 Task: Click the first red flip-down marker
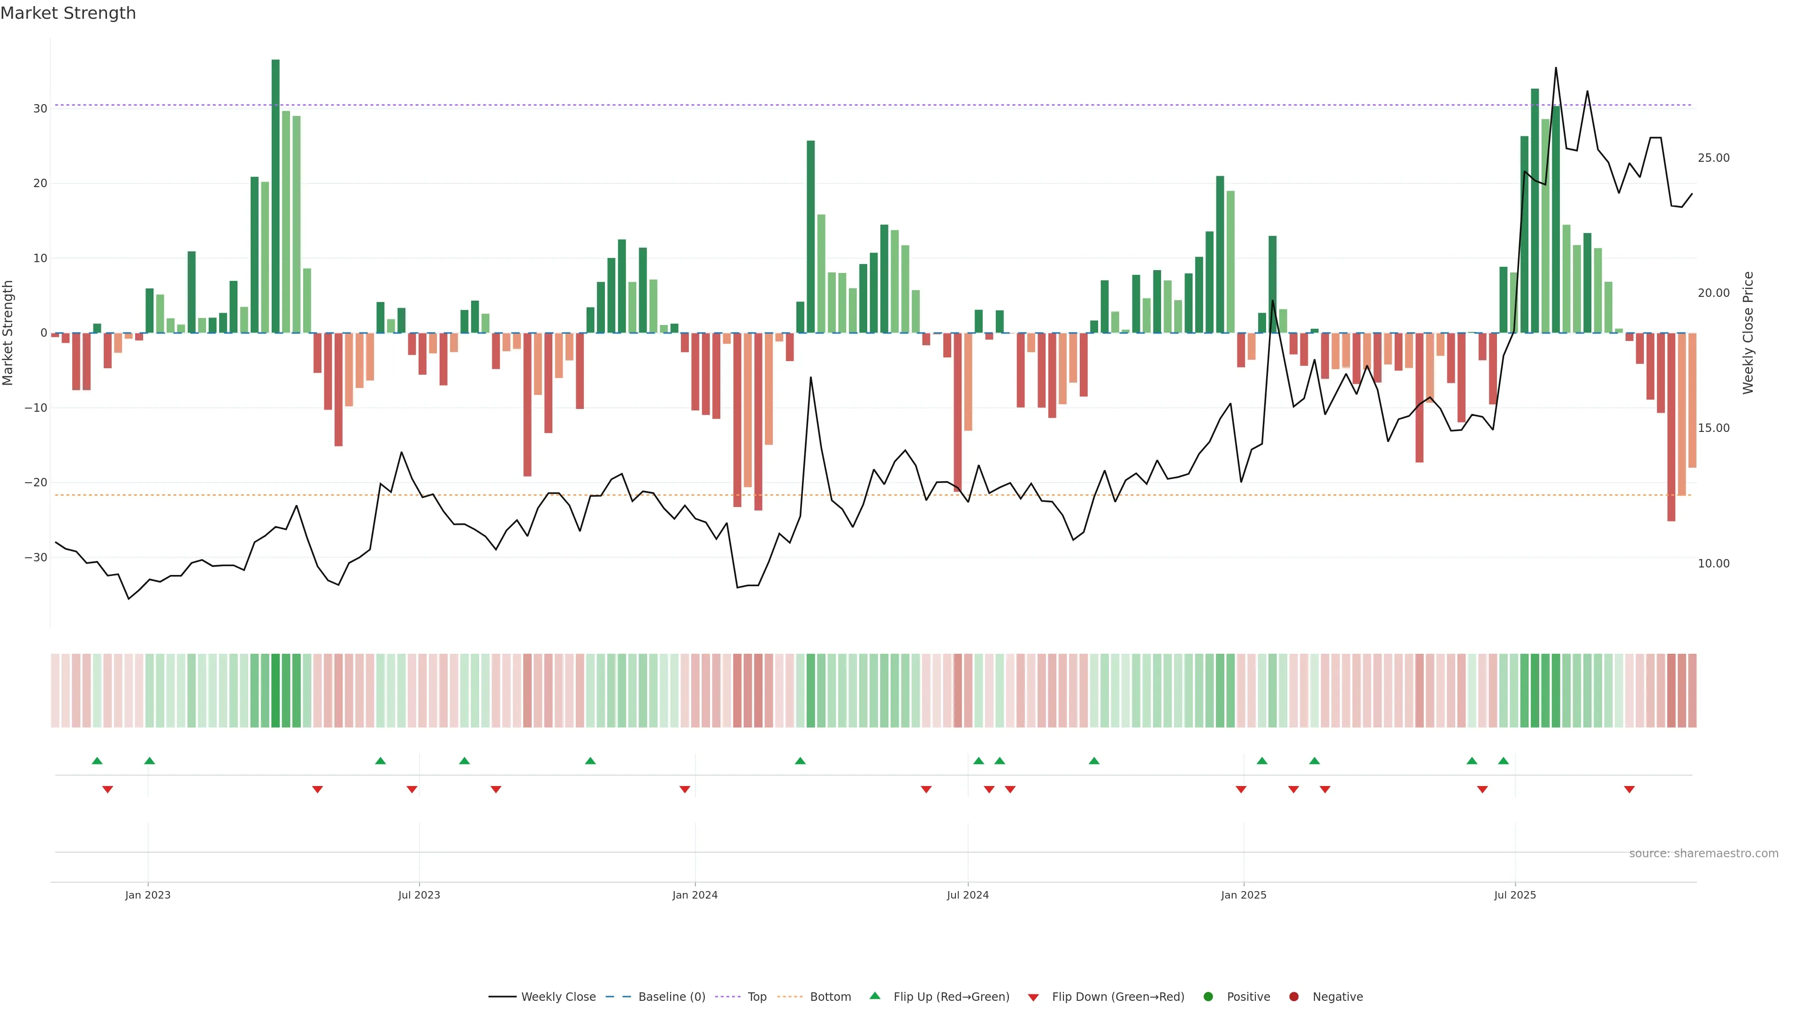pyautogui.click(x=108, y=789)
